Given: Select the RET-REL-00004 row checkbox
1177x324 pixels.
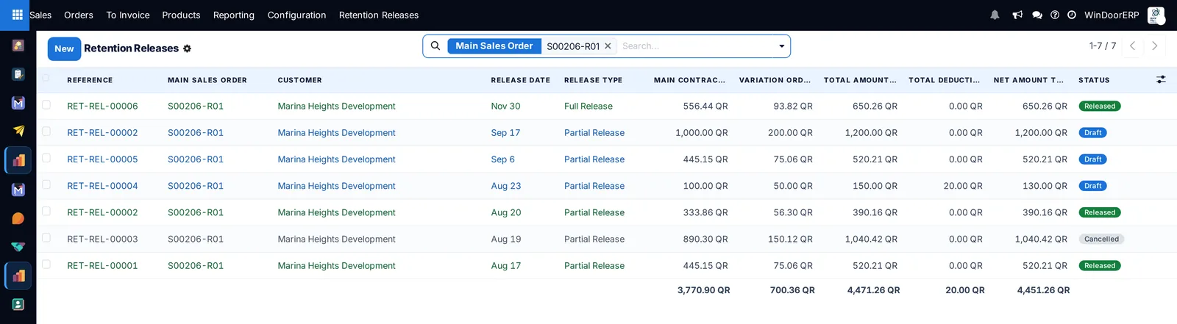Looking at the screenshot, I should coord(46,184).
